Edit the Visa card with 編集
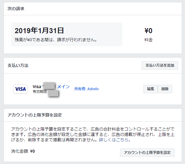The image size is (185, 164). point(151,89)
